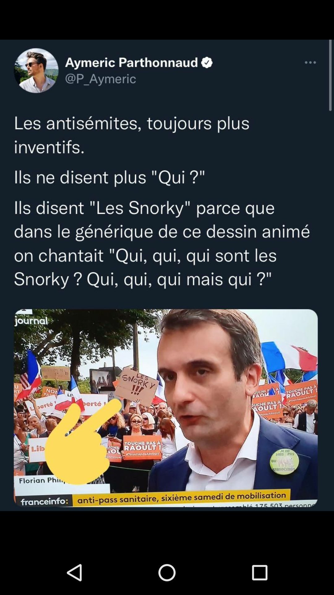Click the "anti-pass sanitaire" yellow headline banner
334x595 pixels.
181,498
